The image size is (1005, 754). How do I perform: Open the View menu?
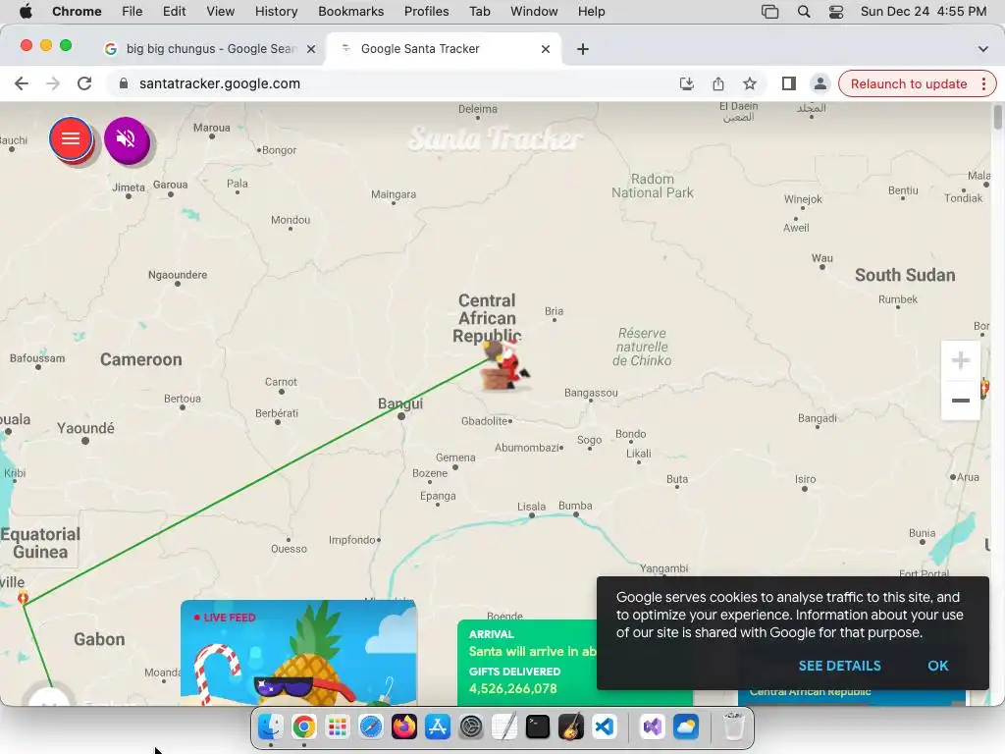coord(220,11)
